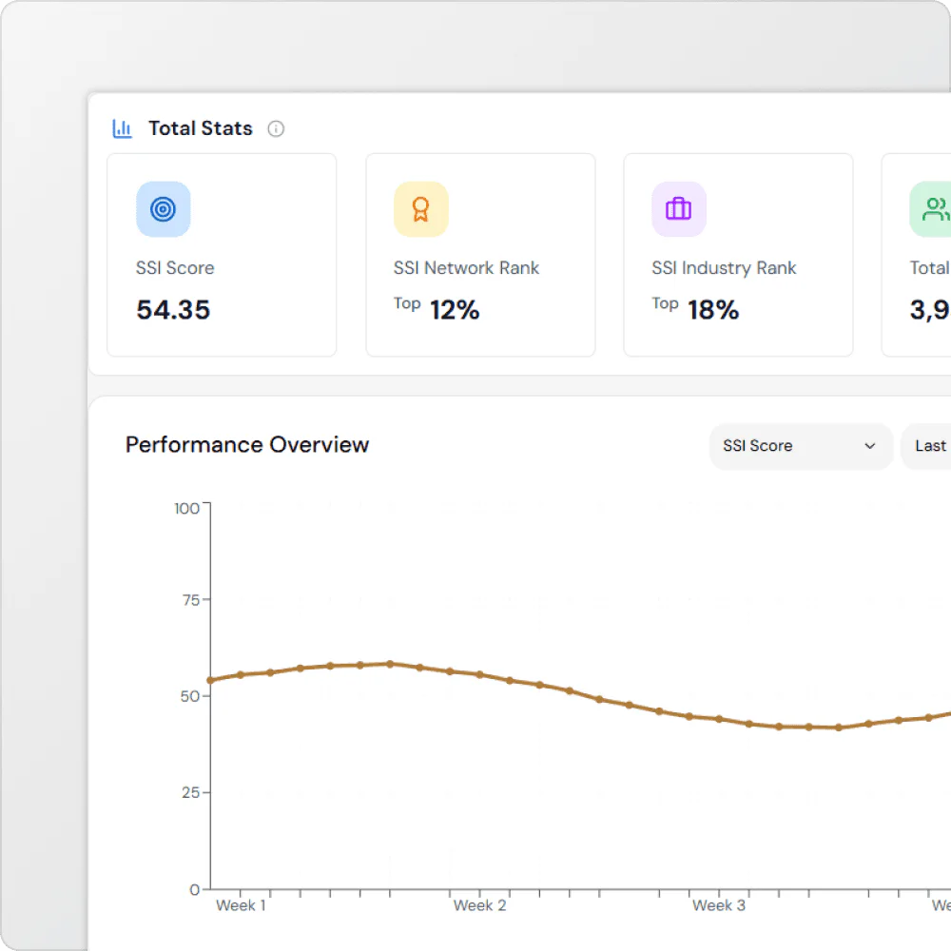
Task: Select the Performance Overview section header
Action: 246,444
